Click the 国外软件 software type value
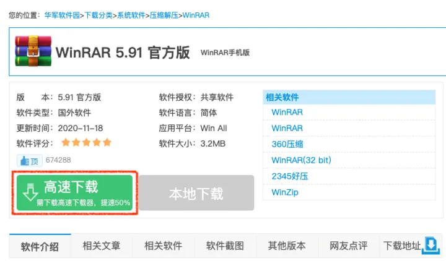 point(74,113)
